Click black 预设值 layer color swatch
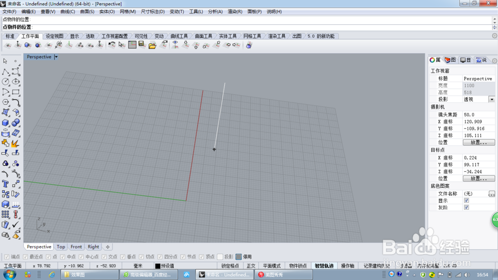 pyautogui.click(x=157, y=266)
